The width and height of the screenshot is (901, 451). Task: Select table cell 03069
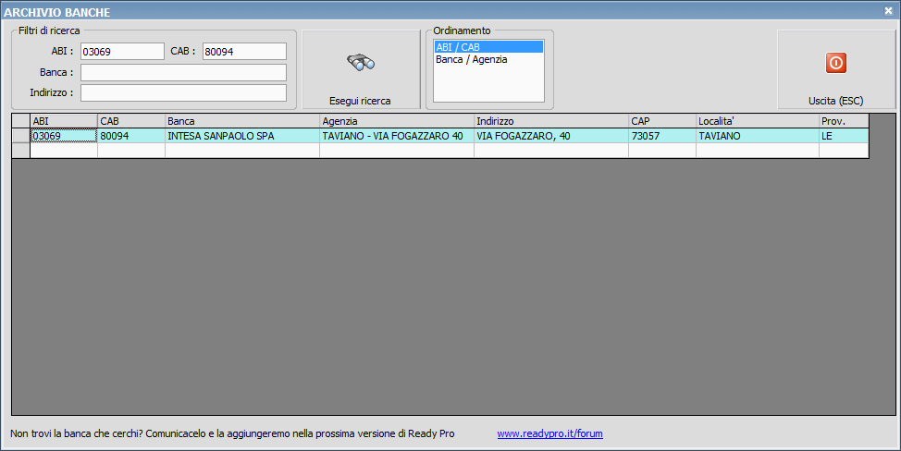coord(64,136)
